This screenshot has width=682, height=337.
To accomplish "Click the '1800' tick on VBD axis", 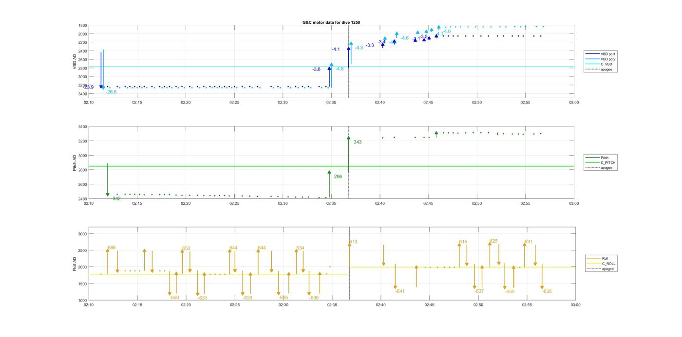I will pos(83,26).
